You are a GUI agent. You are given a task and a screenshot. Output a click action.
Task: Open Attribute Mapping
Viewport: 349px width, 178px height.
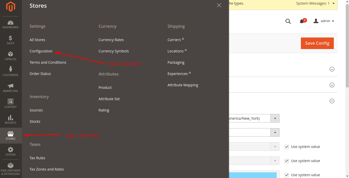(183, 85)
